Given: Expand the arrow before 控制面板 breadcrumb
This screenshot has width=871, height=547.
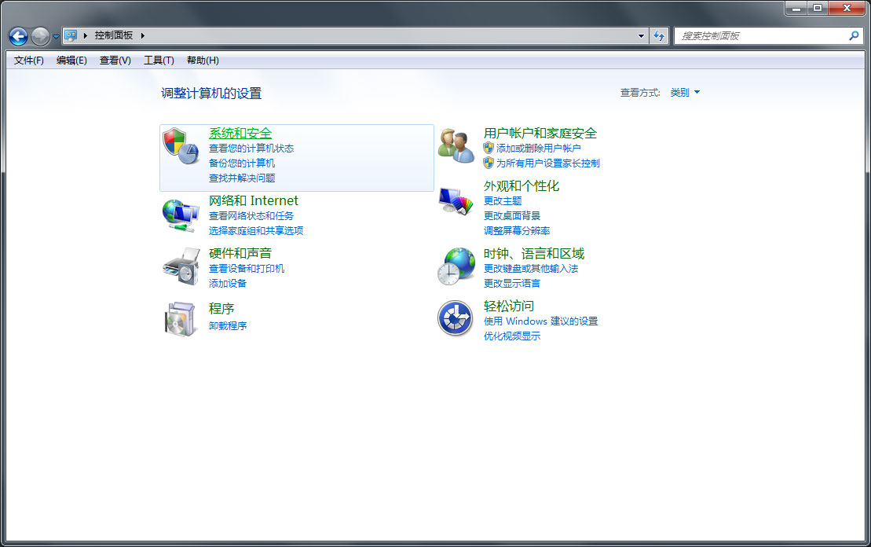Looking at the screenshot, I should pos(85,35).
